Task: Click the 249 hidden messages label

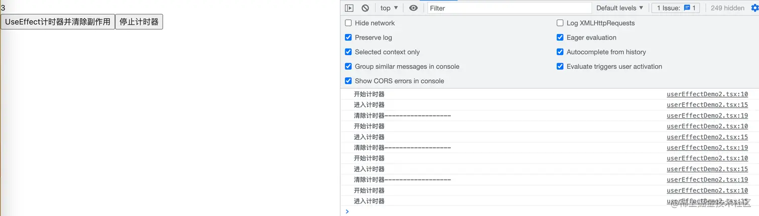Action: coord(727,8)
